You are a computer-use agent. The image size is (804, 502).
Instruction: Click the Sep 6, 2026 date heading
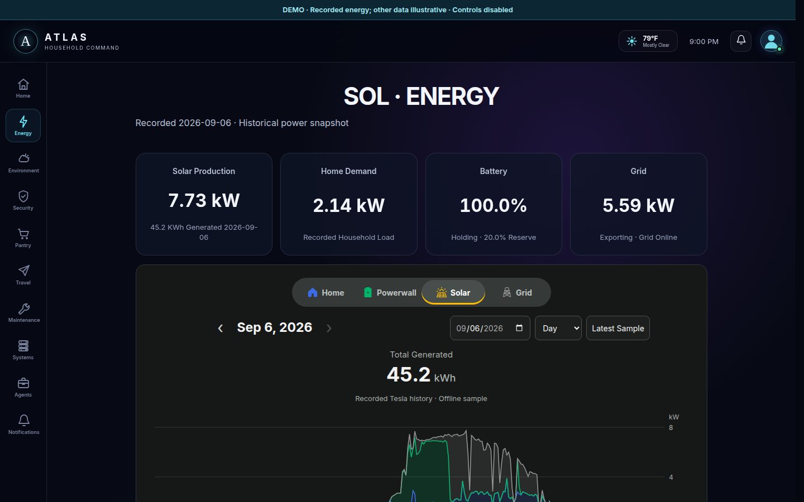tap(275, 327)
